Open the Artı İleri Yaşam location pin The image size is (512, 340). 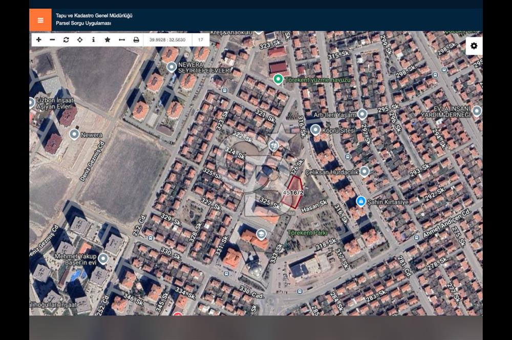point(362,114)
